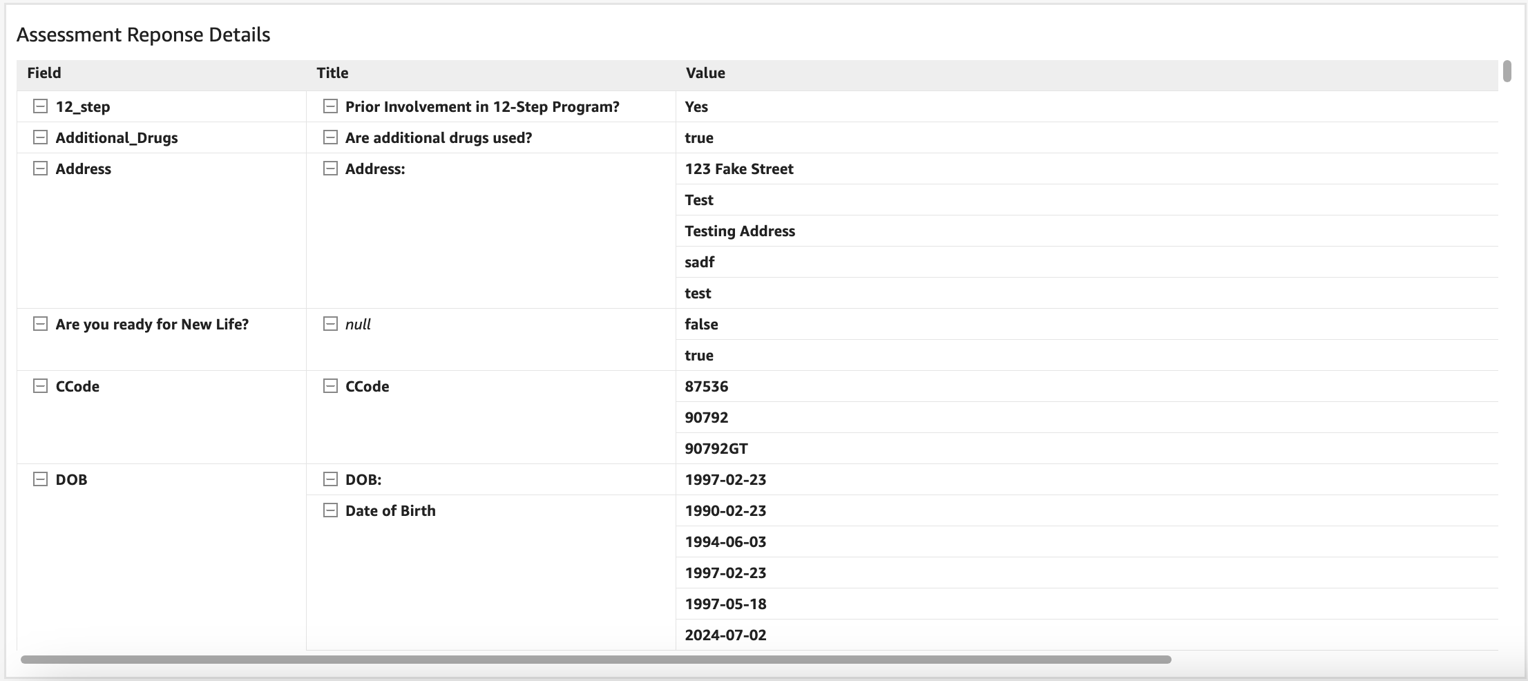Collapse the CCode field group

[41, 386]
